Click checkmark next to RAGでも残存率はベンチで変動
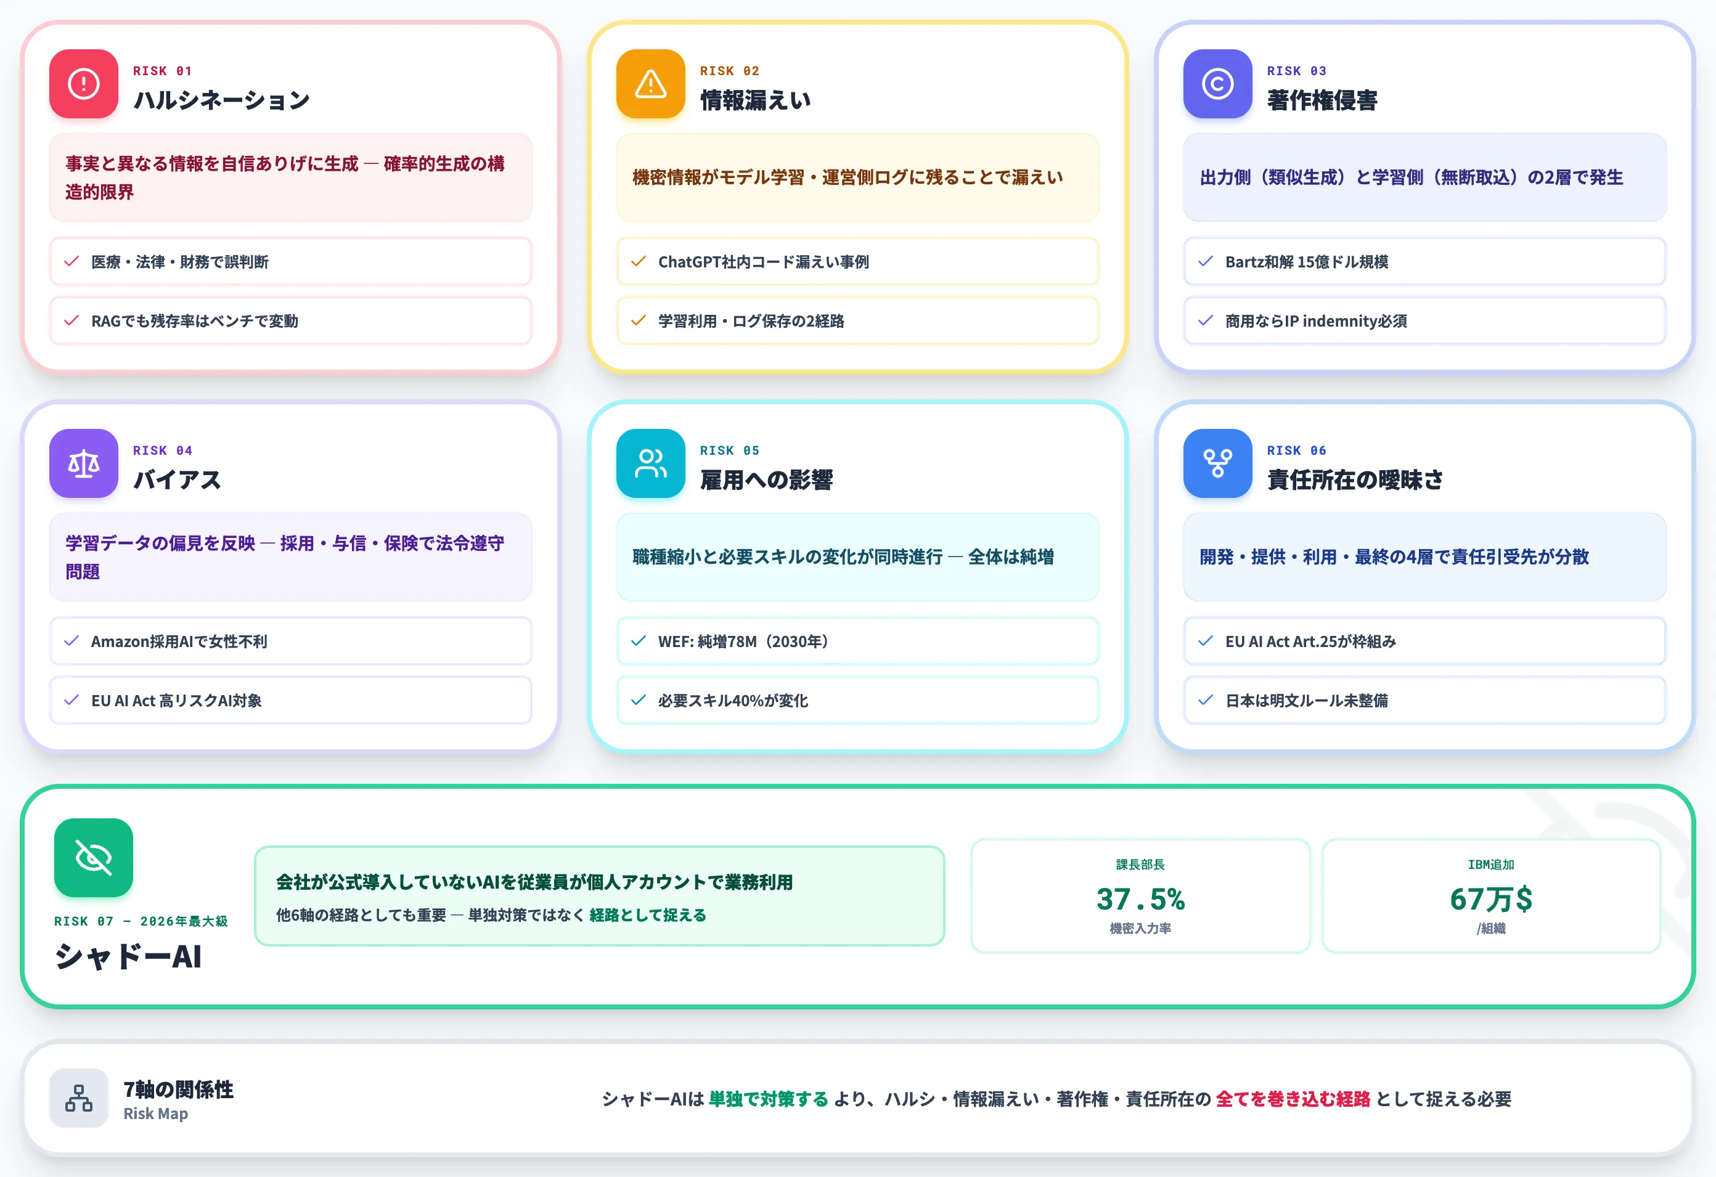1716x1177 pixels. click(x=71, y=320)
